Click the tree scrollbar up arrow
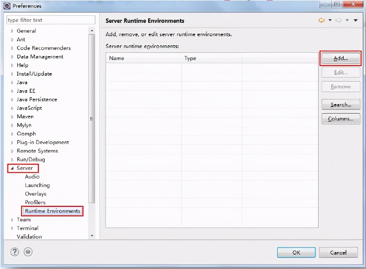Viewport: 366px width, 269px height. (92, 31)
